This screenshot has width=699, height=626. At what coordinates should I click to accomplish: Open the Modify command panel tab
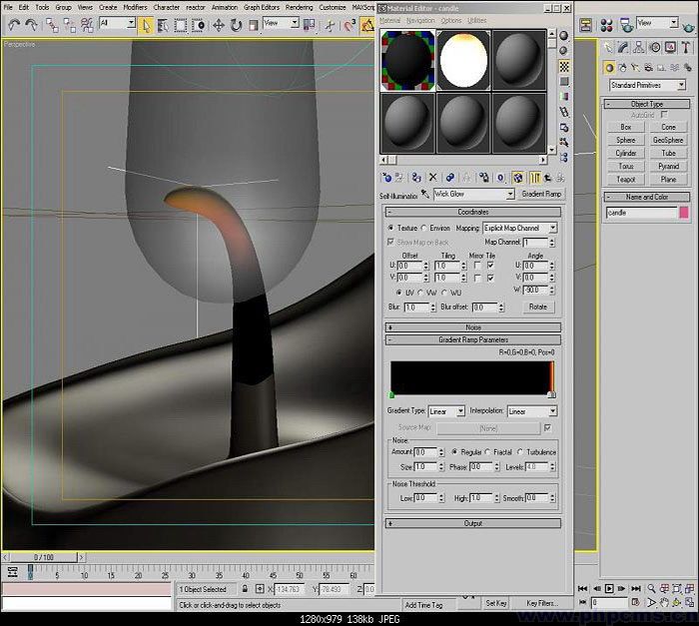[x=623, y=47]
